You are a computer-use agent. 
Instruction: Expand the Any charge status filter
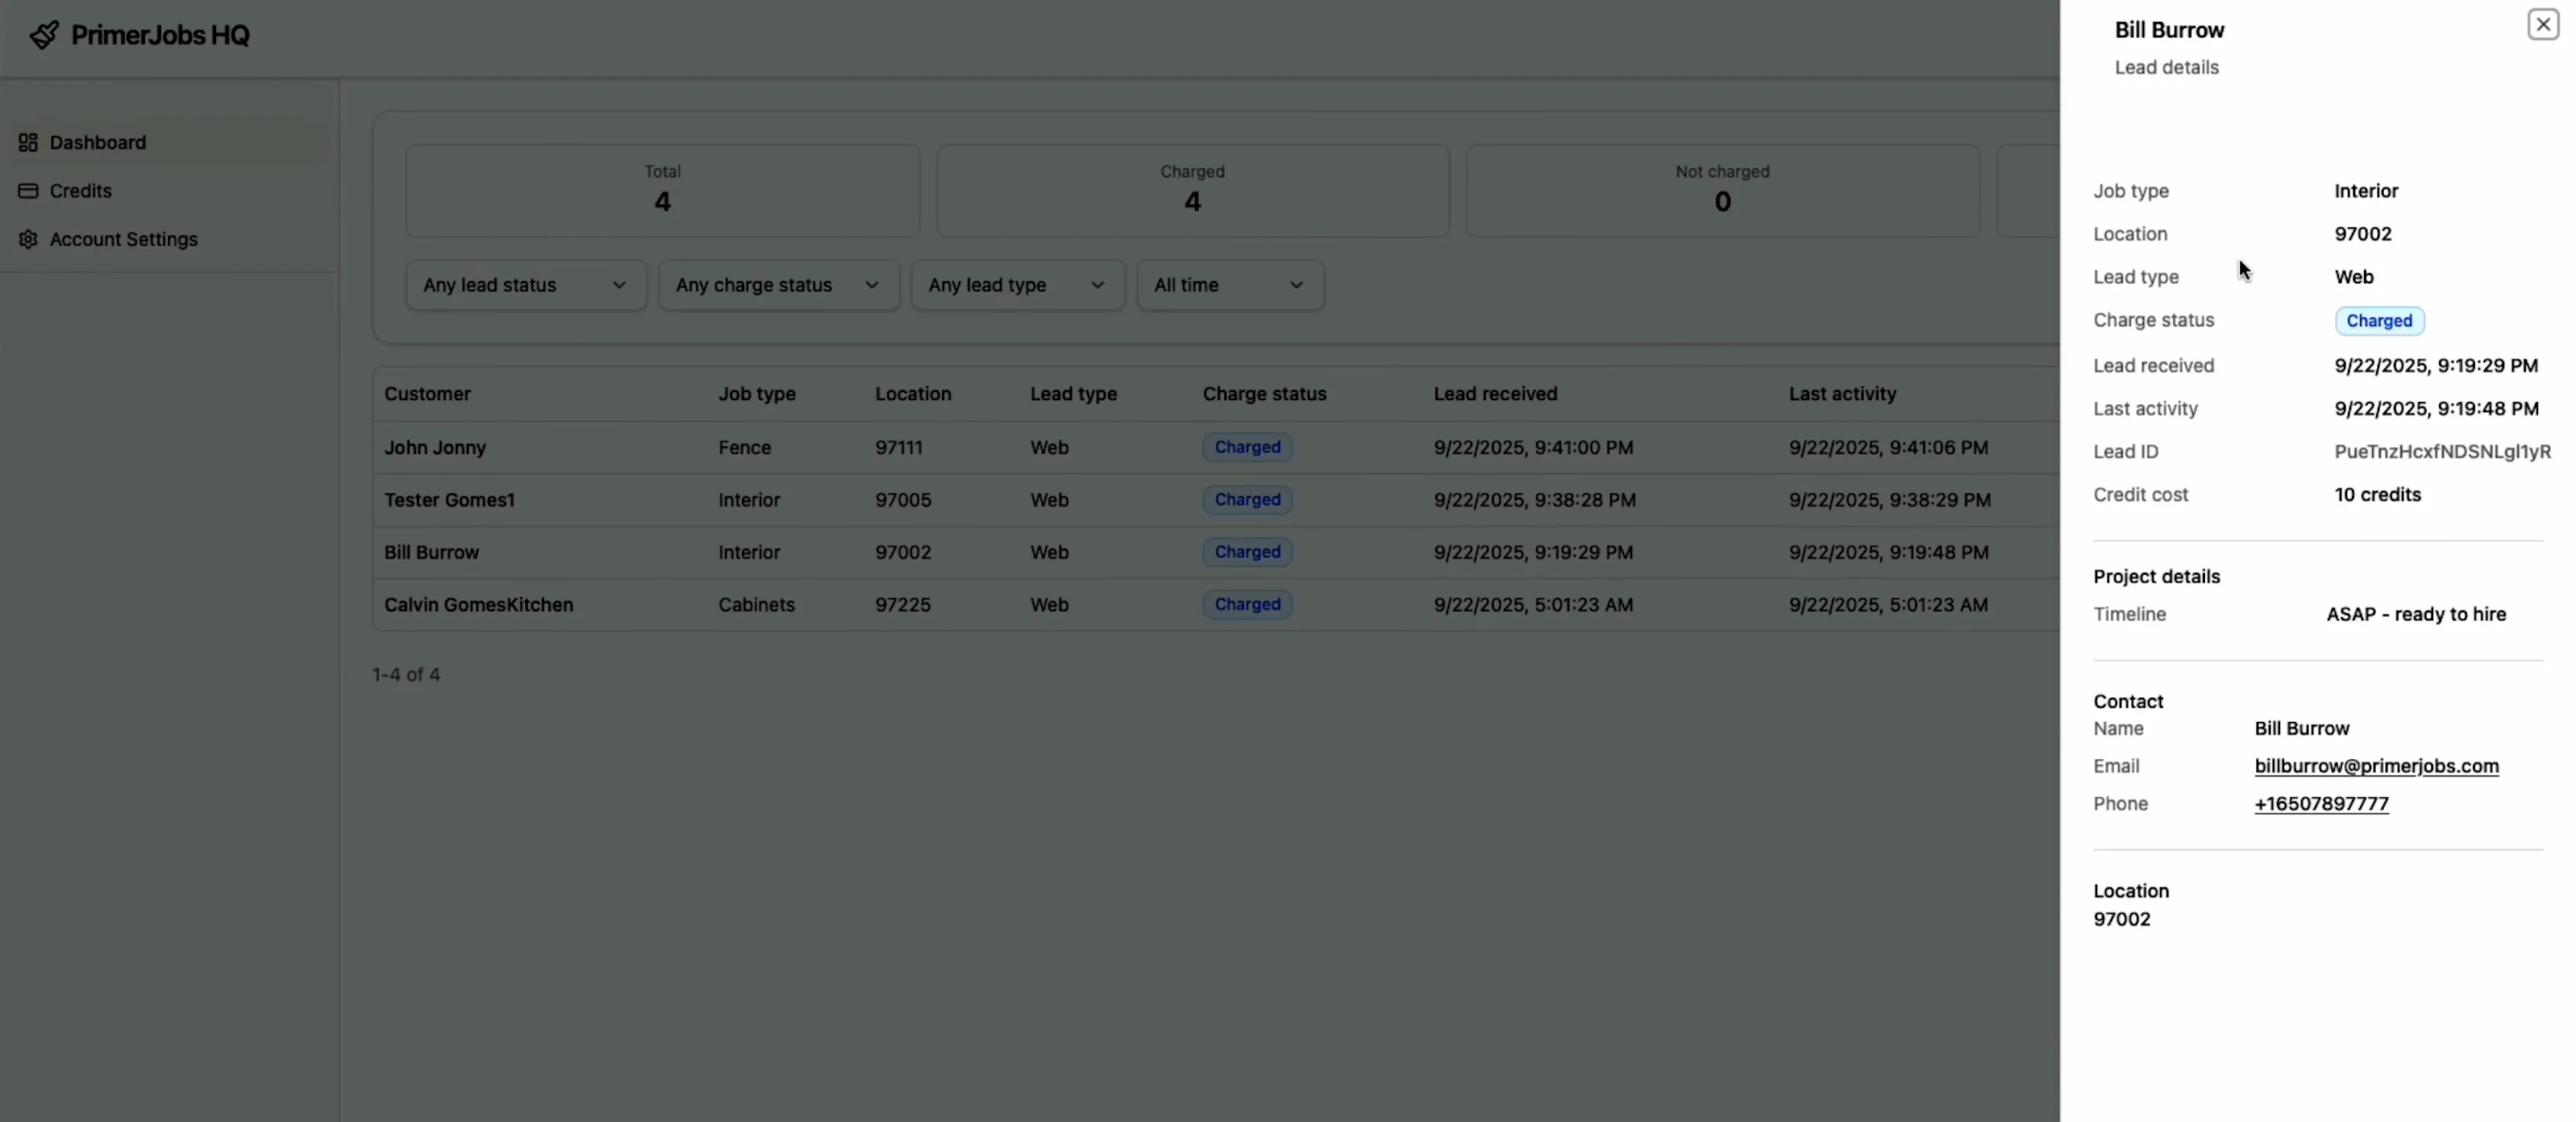click(778, 285)
